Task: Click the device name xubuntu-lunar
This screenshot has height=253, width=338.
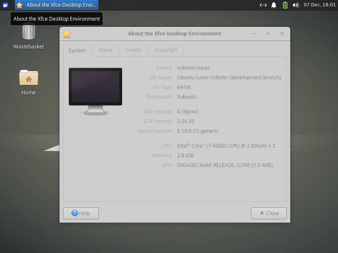Action: point(194,68)
